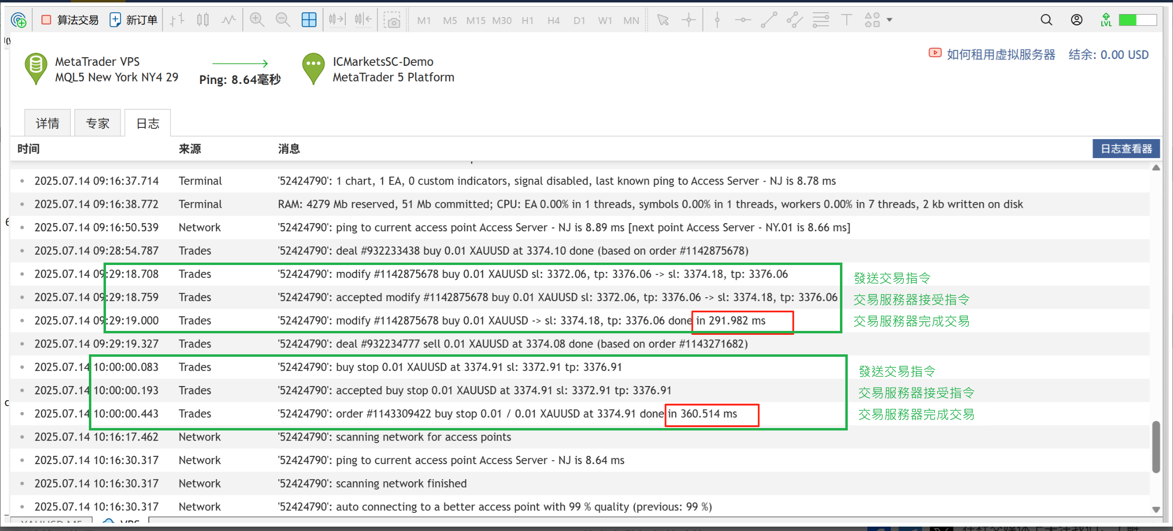
Task: Click the screenshot camera icon
Action: (392, 20)
